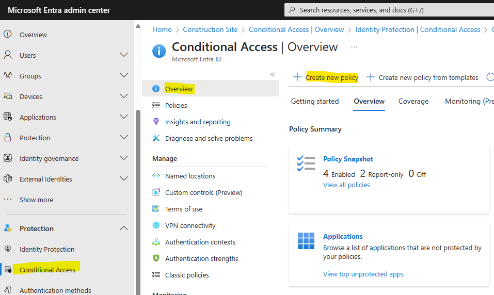Click the Policy Snapshot checklist icon
Screen dimensions: 494x295
306,163
